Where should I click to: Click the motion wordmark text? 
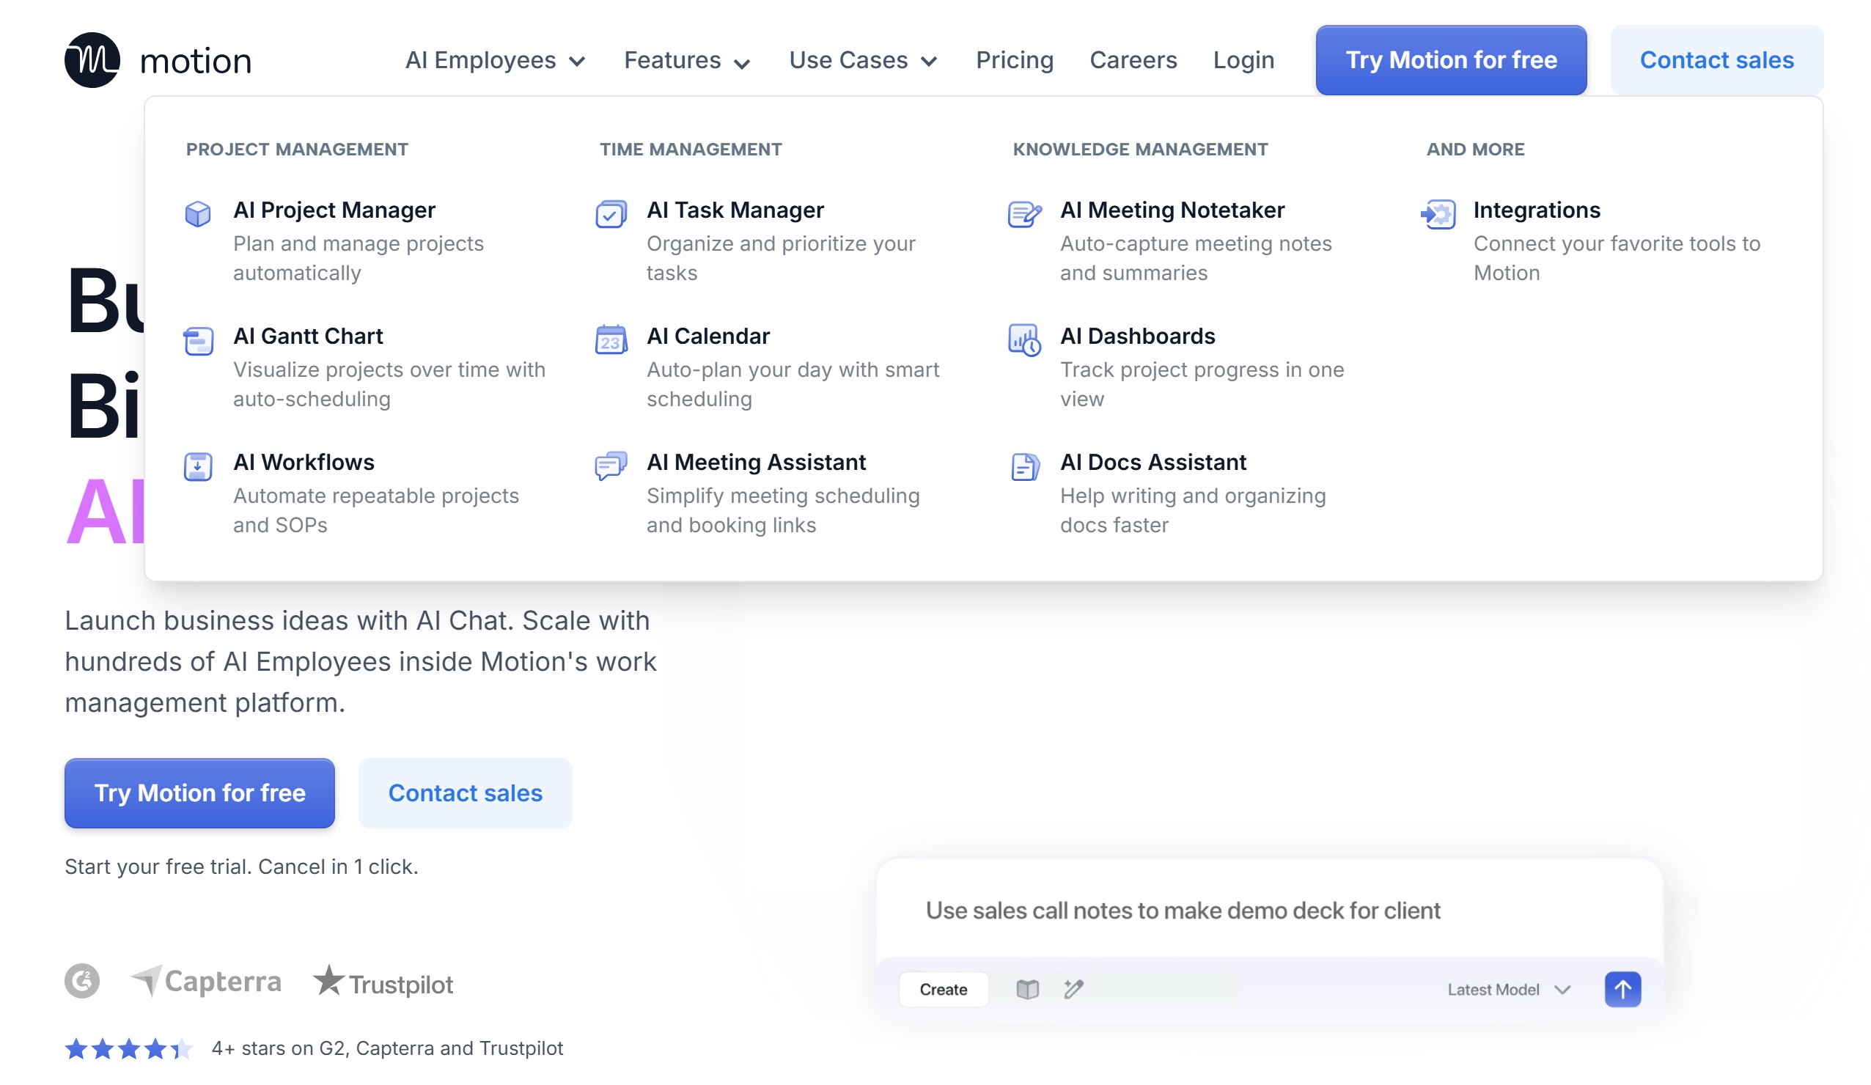[196, 61]
